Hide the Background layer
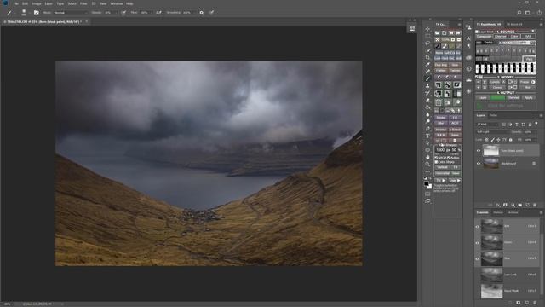Viewport: 545px width, 307px height. [479, 163]
